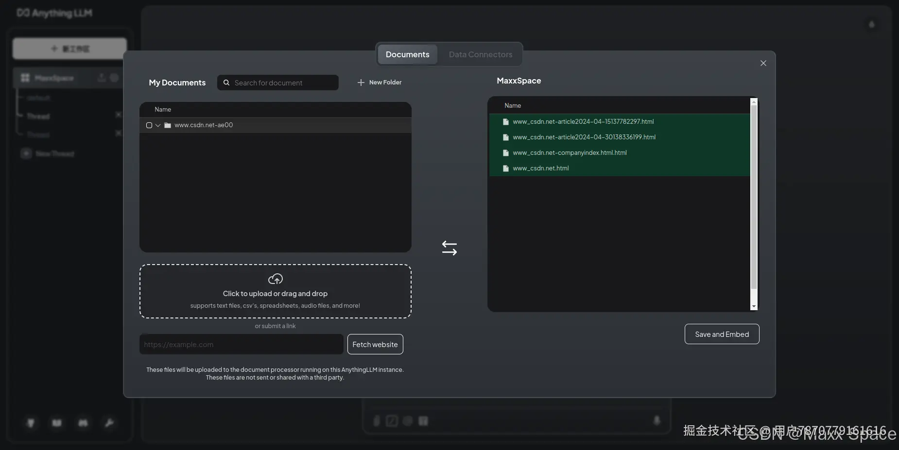Select www_csdn.net-article2024-04-15137782297.html
899x450 pixels.
(583, 122)
